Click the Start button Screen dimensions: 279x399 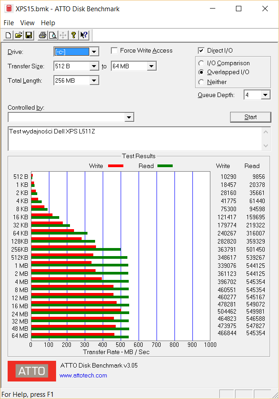click(x=251, y=117)
